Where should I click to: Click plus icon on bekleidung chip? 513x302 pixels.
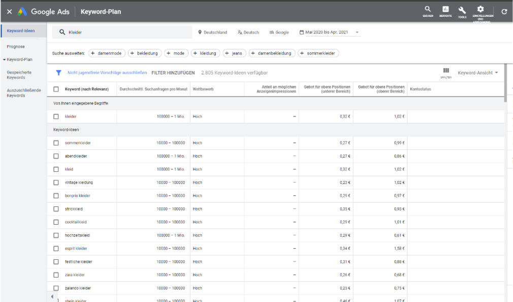132,53
